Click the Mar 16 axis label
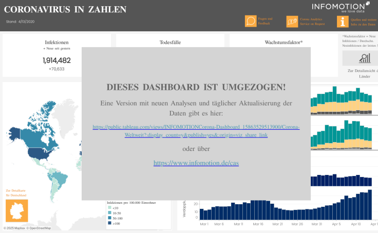Viewport: 378px width, 233px height. pos(258,224)
